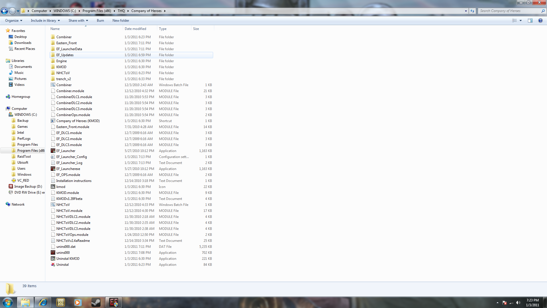Sort files by the Name column
547x308 pixels.
(86, 29)
